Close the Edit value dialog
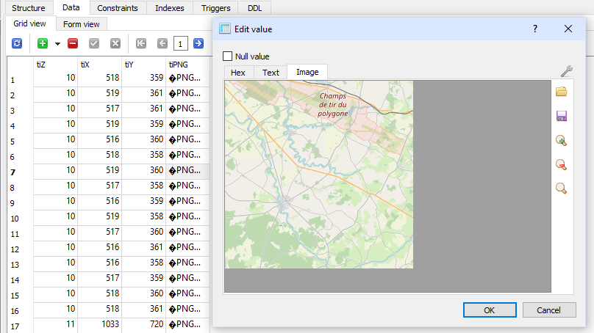594x333 pixels. coord(568,29)
